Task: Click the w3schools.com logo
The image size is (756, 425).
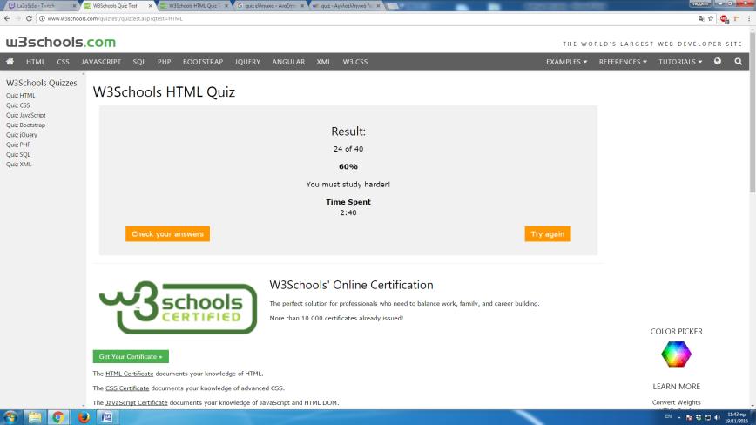Action: (61, 43)
